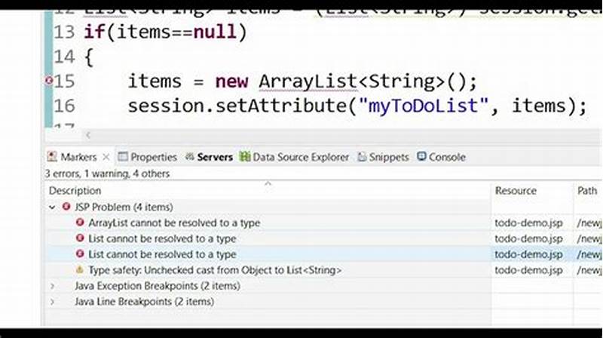Collapse the JSP Problem group
603x338 pixels.
[52, 207]
